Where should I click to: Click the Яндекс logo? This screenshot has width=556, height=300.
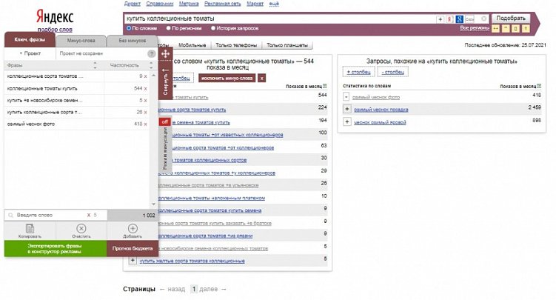[x=55, y=16]
